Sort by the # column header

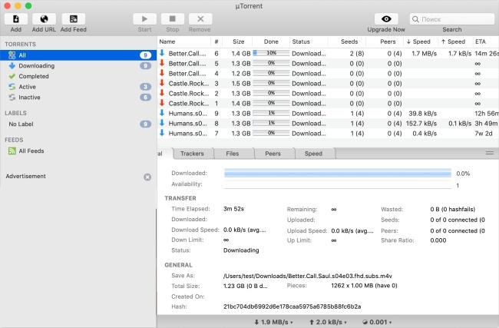[x=216, y=41]
